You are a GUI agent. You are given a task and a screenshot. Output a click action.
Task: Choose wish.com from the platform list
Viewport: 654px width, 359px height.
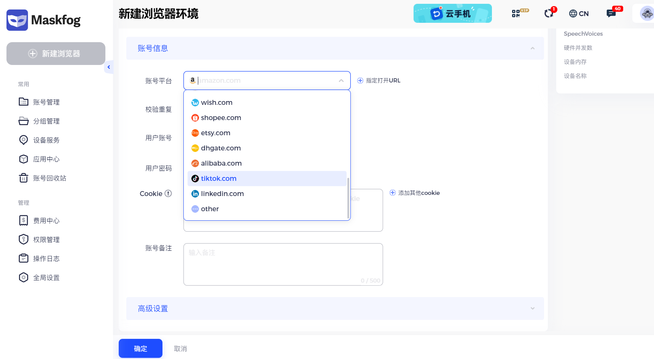pos(267,103)
